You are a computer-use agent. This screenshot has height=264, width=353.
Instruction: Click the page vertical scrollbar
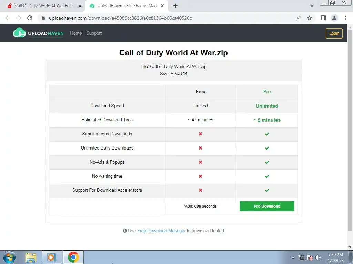click(x=350, y=130)
